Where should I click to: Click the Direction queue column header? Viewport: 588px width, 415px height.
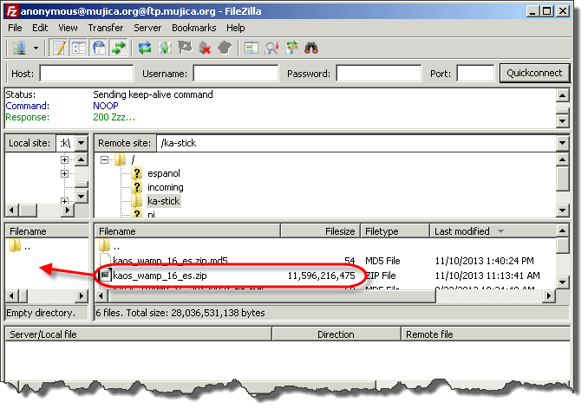click(x=336, y=334)
